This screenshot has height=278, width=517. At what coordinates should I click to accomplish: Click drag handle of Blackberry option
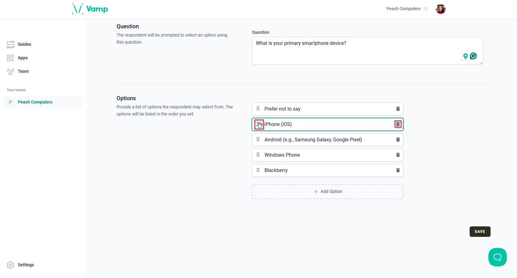[x=258, y=170]
